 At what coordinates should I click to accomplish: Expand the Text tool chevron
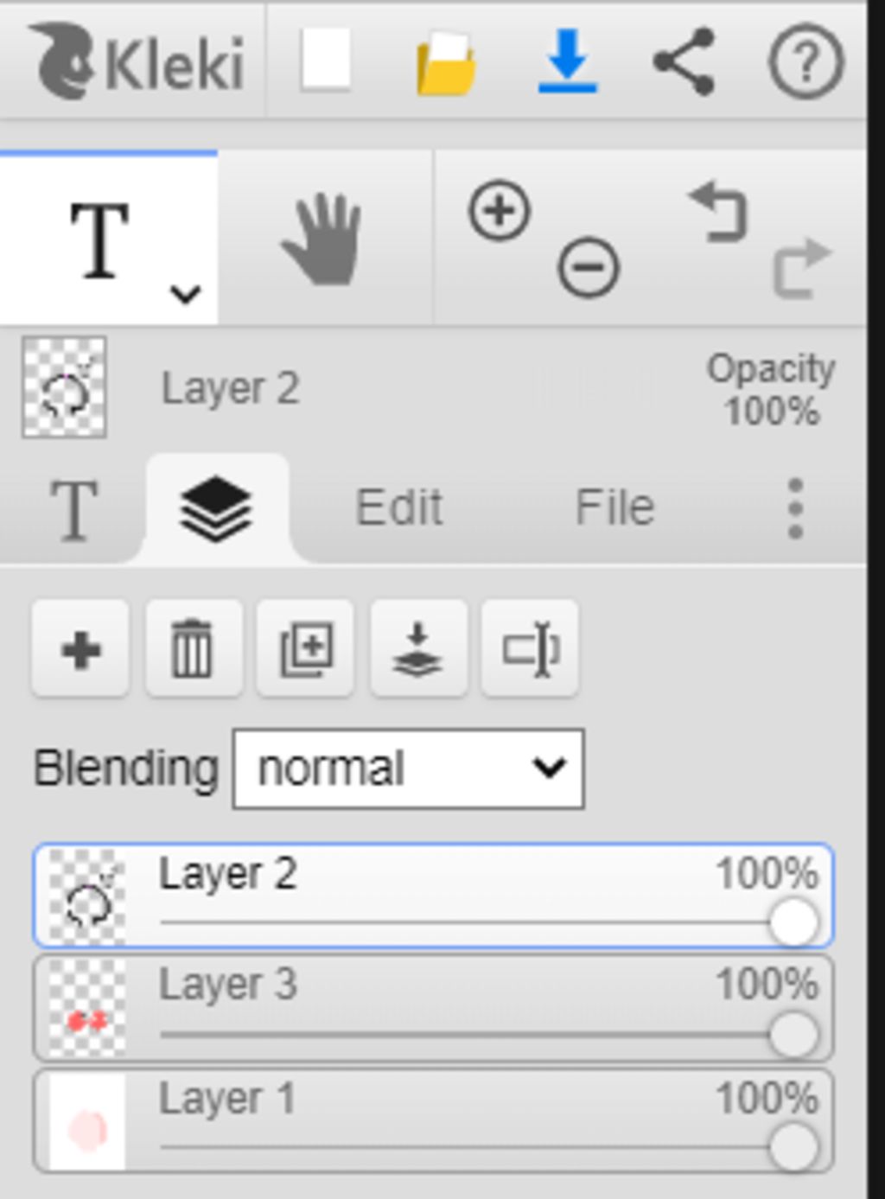(186, 295)
